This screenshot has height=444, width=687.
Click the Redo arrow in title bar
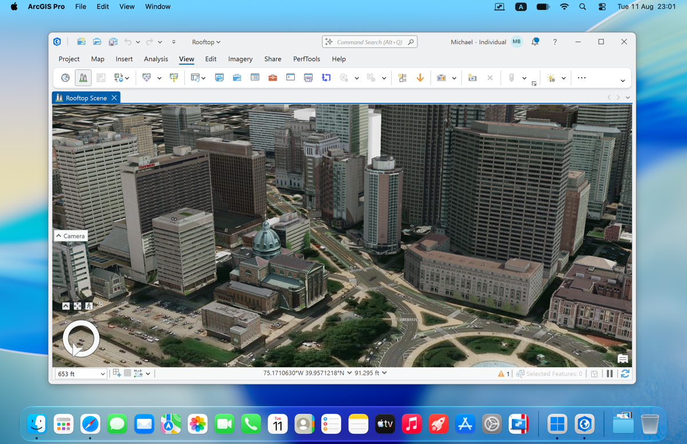(x=149, y=42)
